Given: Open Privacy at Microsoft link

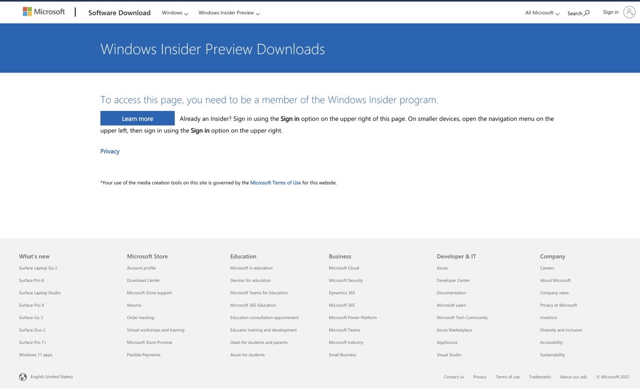Looking at the screenshot, I should coord(558,305).
